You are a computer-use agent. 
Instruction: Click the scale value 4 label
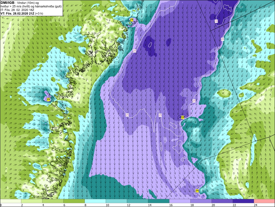[x=43, y=205]
